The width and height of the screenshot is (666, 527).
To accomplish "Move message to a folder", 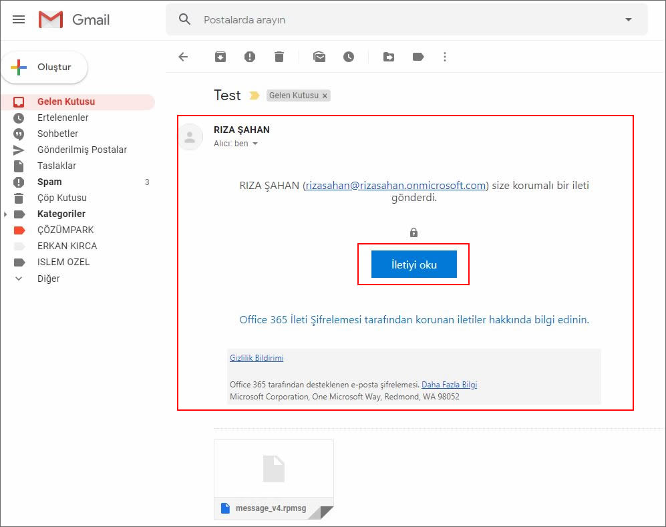I will click(x=388, y=57).
